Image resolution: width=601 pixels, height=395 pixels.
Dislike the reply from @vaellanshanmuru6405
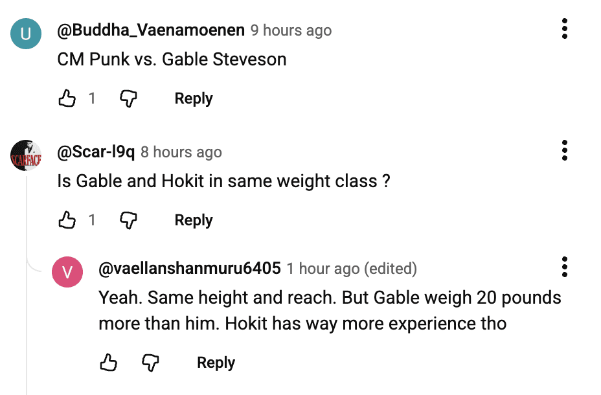150,363
